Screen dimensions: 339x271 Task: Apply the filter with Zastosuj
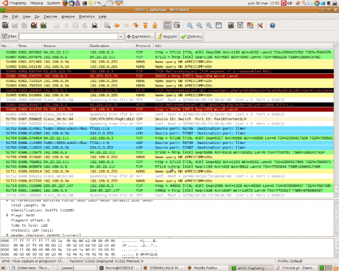191,36
